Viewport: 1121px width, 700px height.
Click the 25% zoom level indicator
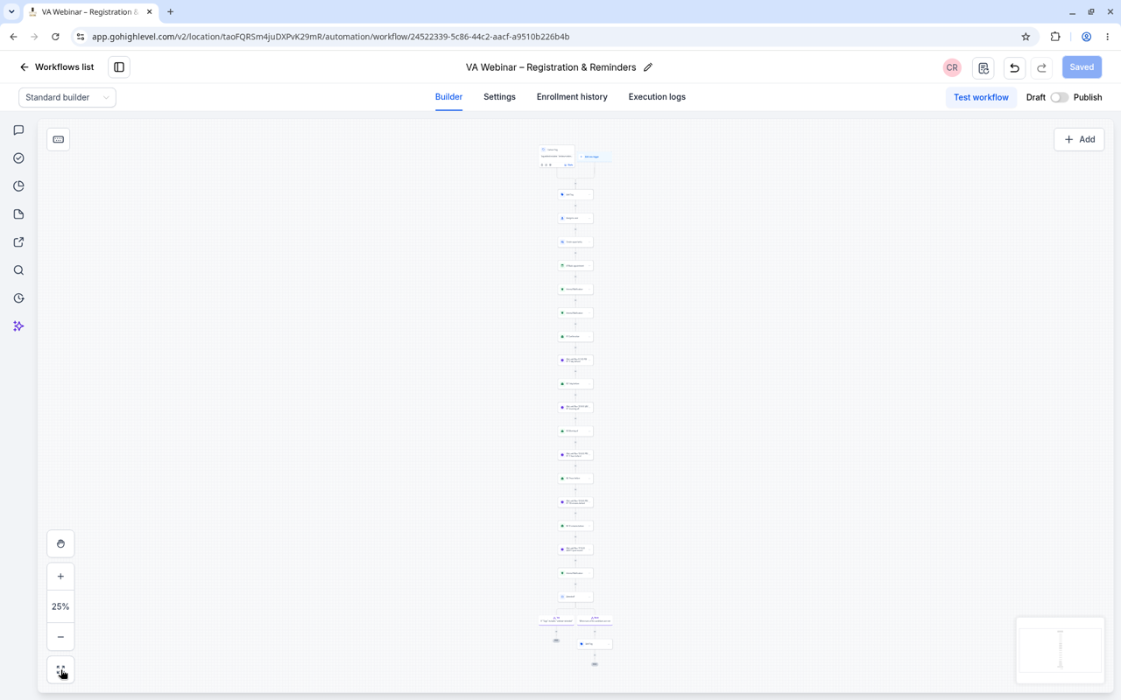pyautogui.click(x=60, y=606)
